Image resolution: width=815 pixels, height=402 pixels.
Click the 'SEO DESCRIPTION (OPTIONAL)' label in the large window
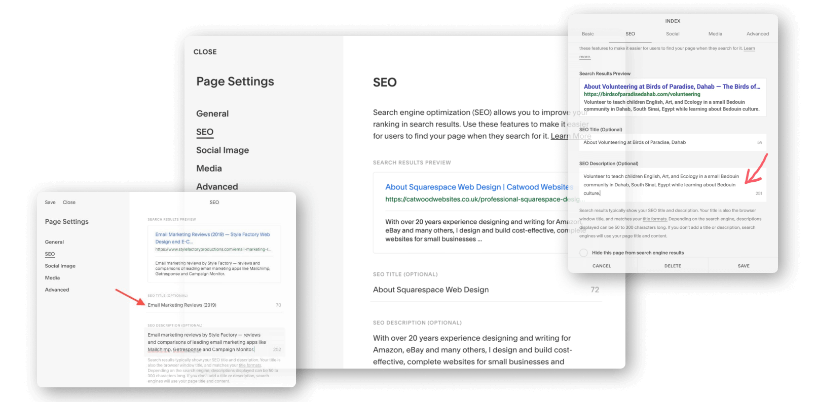coord(417,323)
